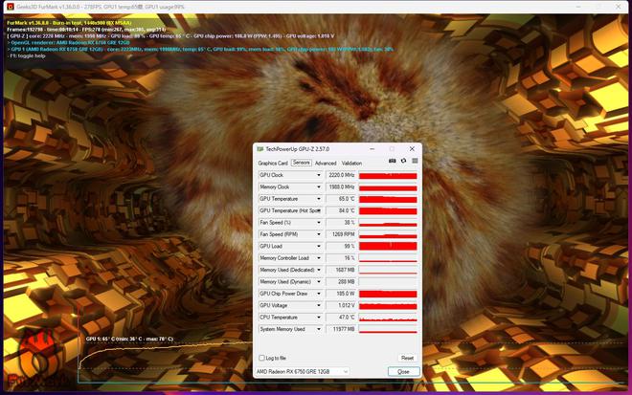
Task: Click the 'F1: toggle help' FurMark text
Action: pyautogui.click(x=27, y=56)
